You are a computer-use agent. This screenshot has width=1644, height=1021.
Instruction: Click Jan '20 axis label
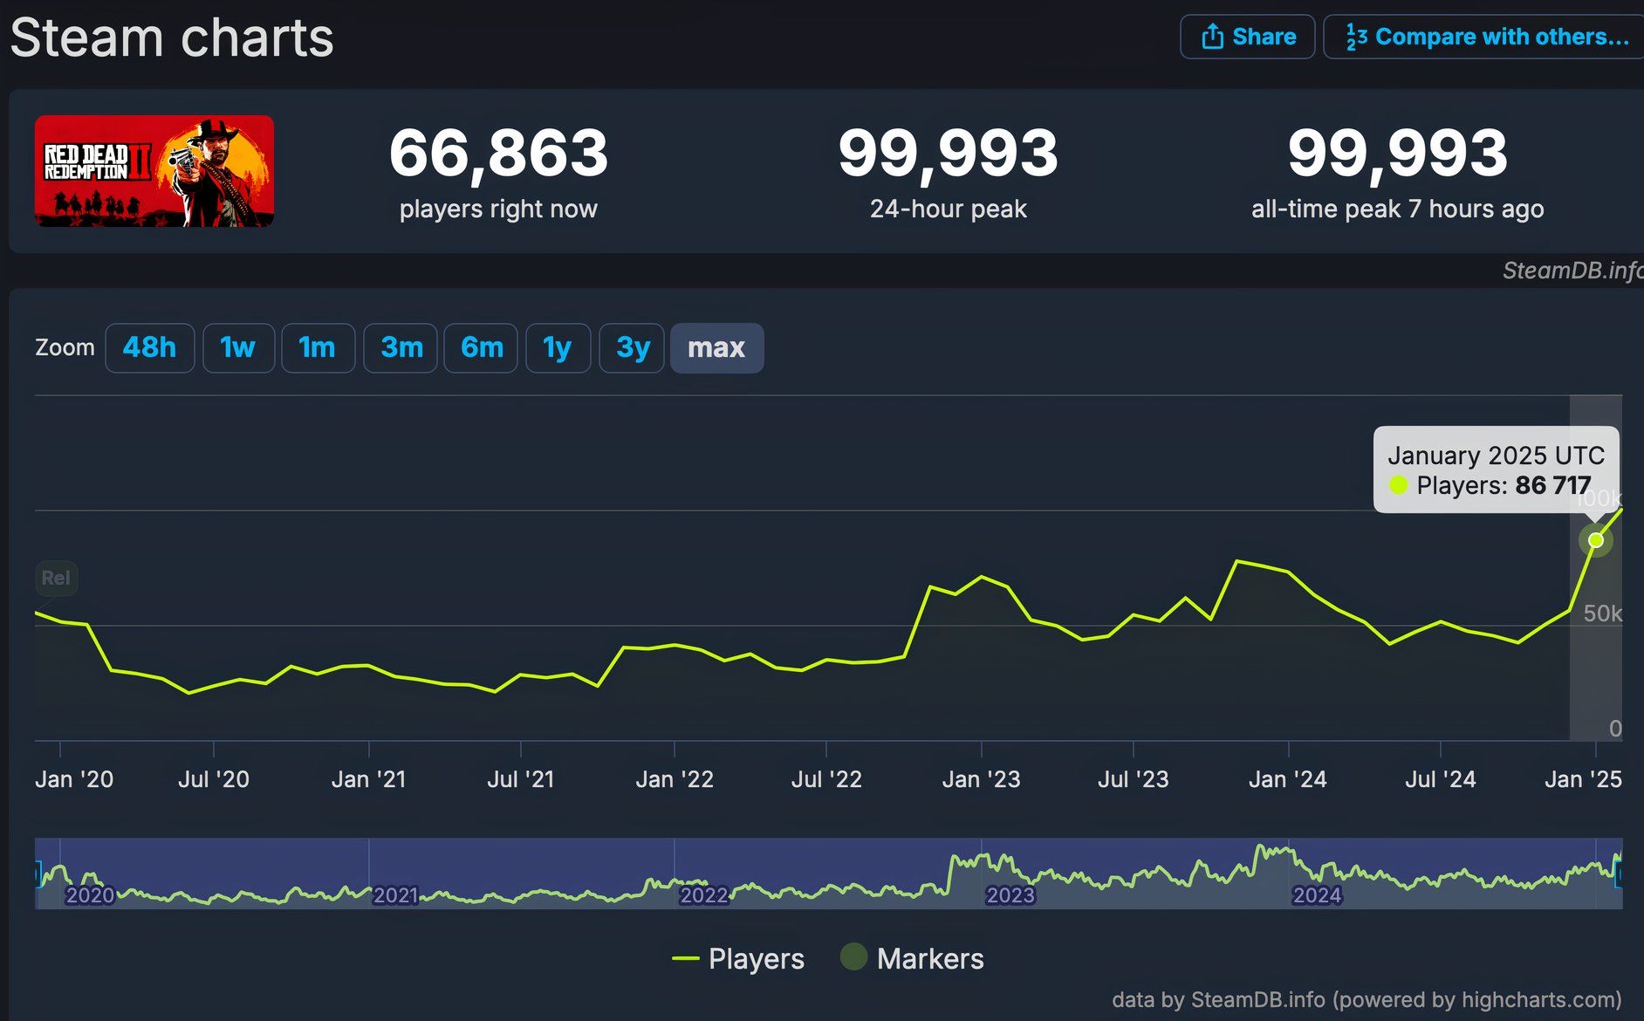pyautogui.click(x=74, y=779)
